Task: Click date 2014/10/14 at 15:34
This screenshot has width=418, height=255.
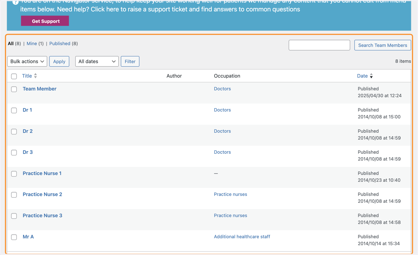Action: tap(379, 244)
